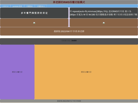Click the '最新版:2022/04/17 作者:林老師' footer text

tap(69, 31)
